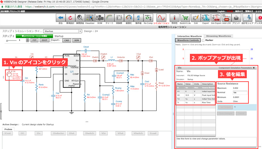Click the CAD Export toolbar icon
Screen dimensions: 262x149
click(x=205, y=18)
